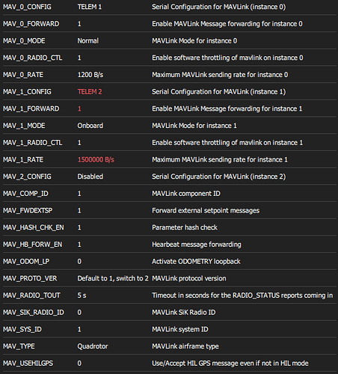The width and height of the screenshot is (338, 374).
Task: Edit the 5 s MAV_RADIO_TOUT value
Action: pyautogui.click(x=82, y=295)
